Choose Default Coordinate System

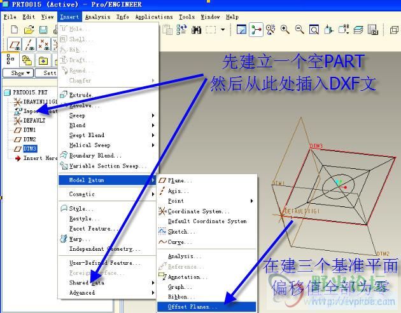tap(207, 221)
